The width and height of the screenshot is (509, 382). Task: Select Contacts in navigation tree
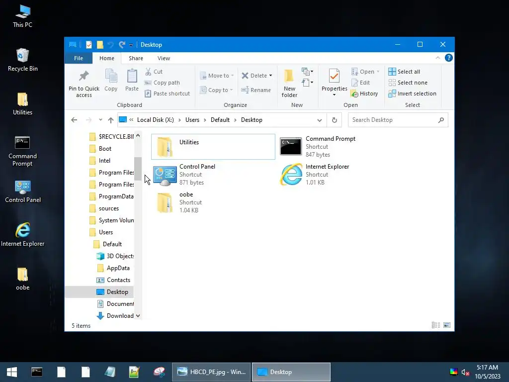pyautogui.click(x=114, y=280)
